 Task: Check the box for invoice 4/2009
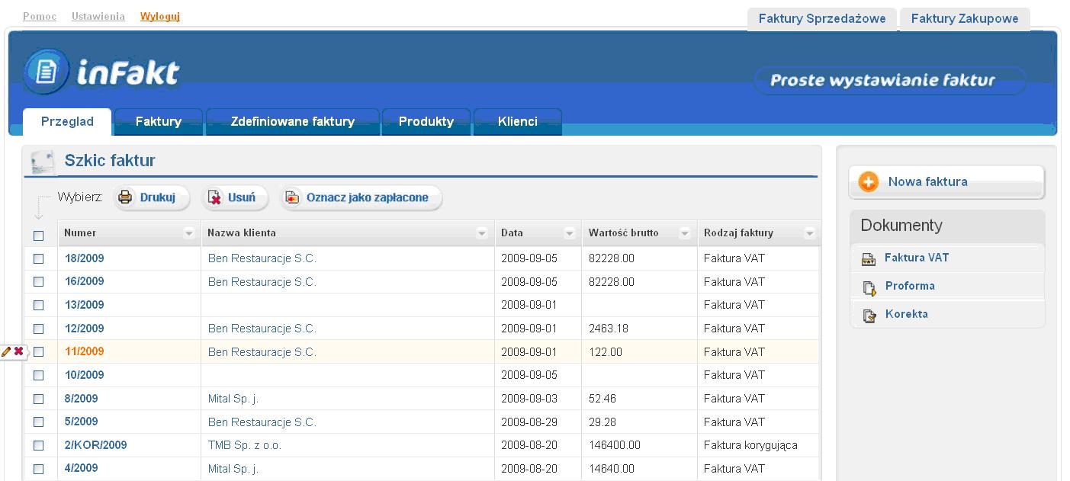tap(39, 469)
